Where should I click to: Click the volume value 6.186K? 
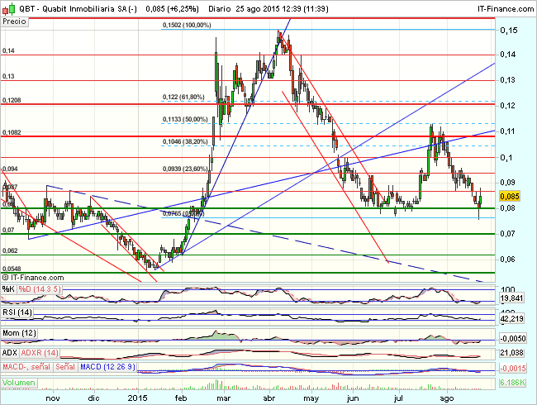pyautogui.click(x=512, y=383)
